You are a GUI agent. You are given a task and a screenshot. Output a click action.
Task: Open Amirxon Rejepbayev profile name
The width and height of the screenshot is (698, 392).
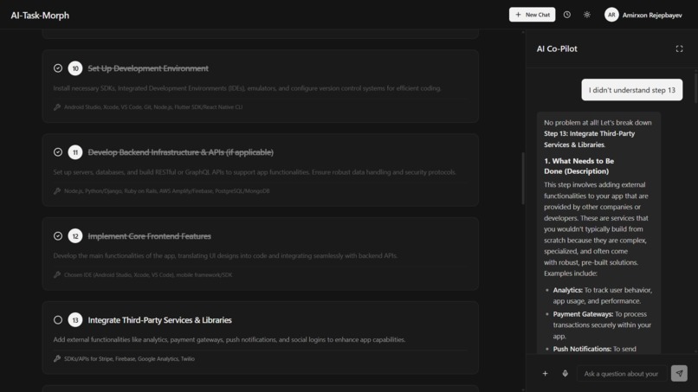pos(652,15)
